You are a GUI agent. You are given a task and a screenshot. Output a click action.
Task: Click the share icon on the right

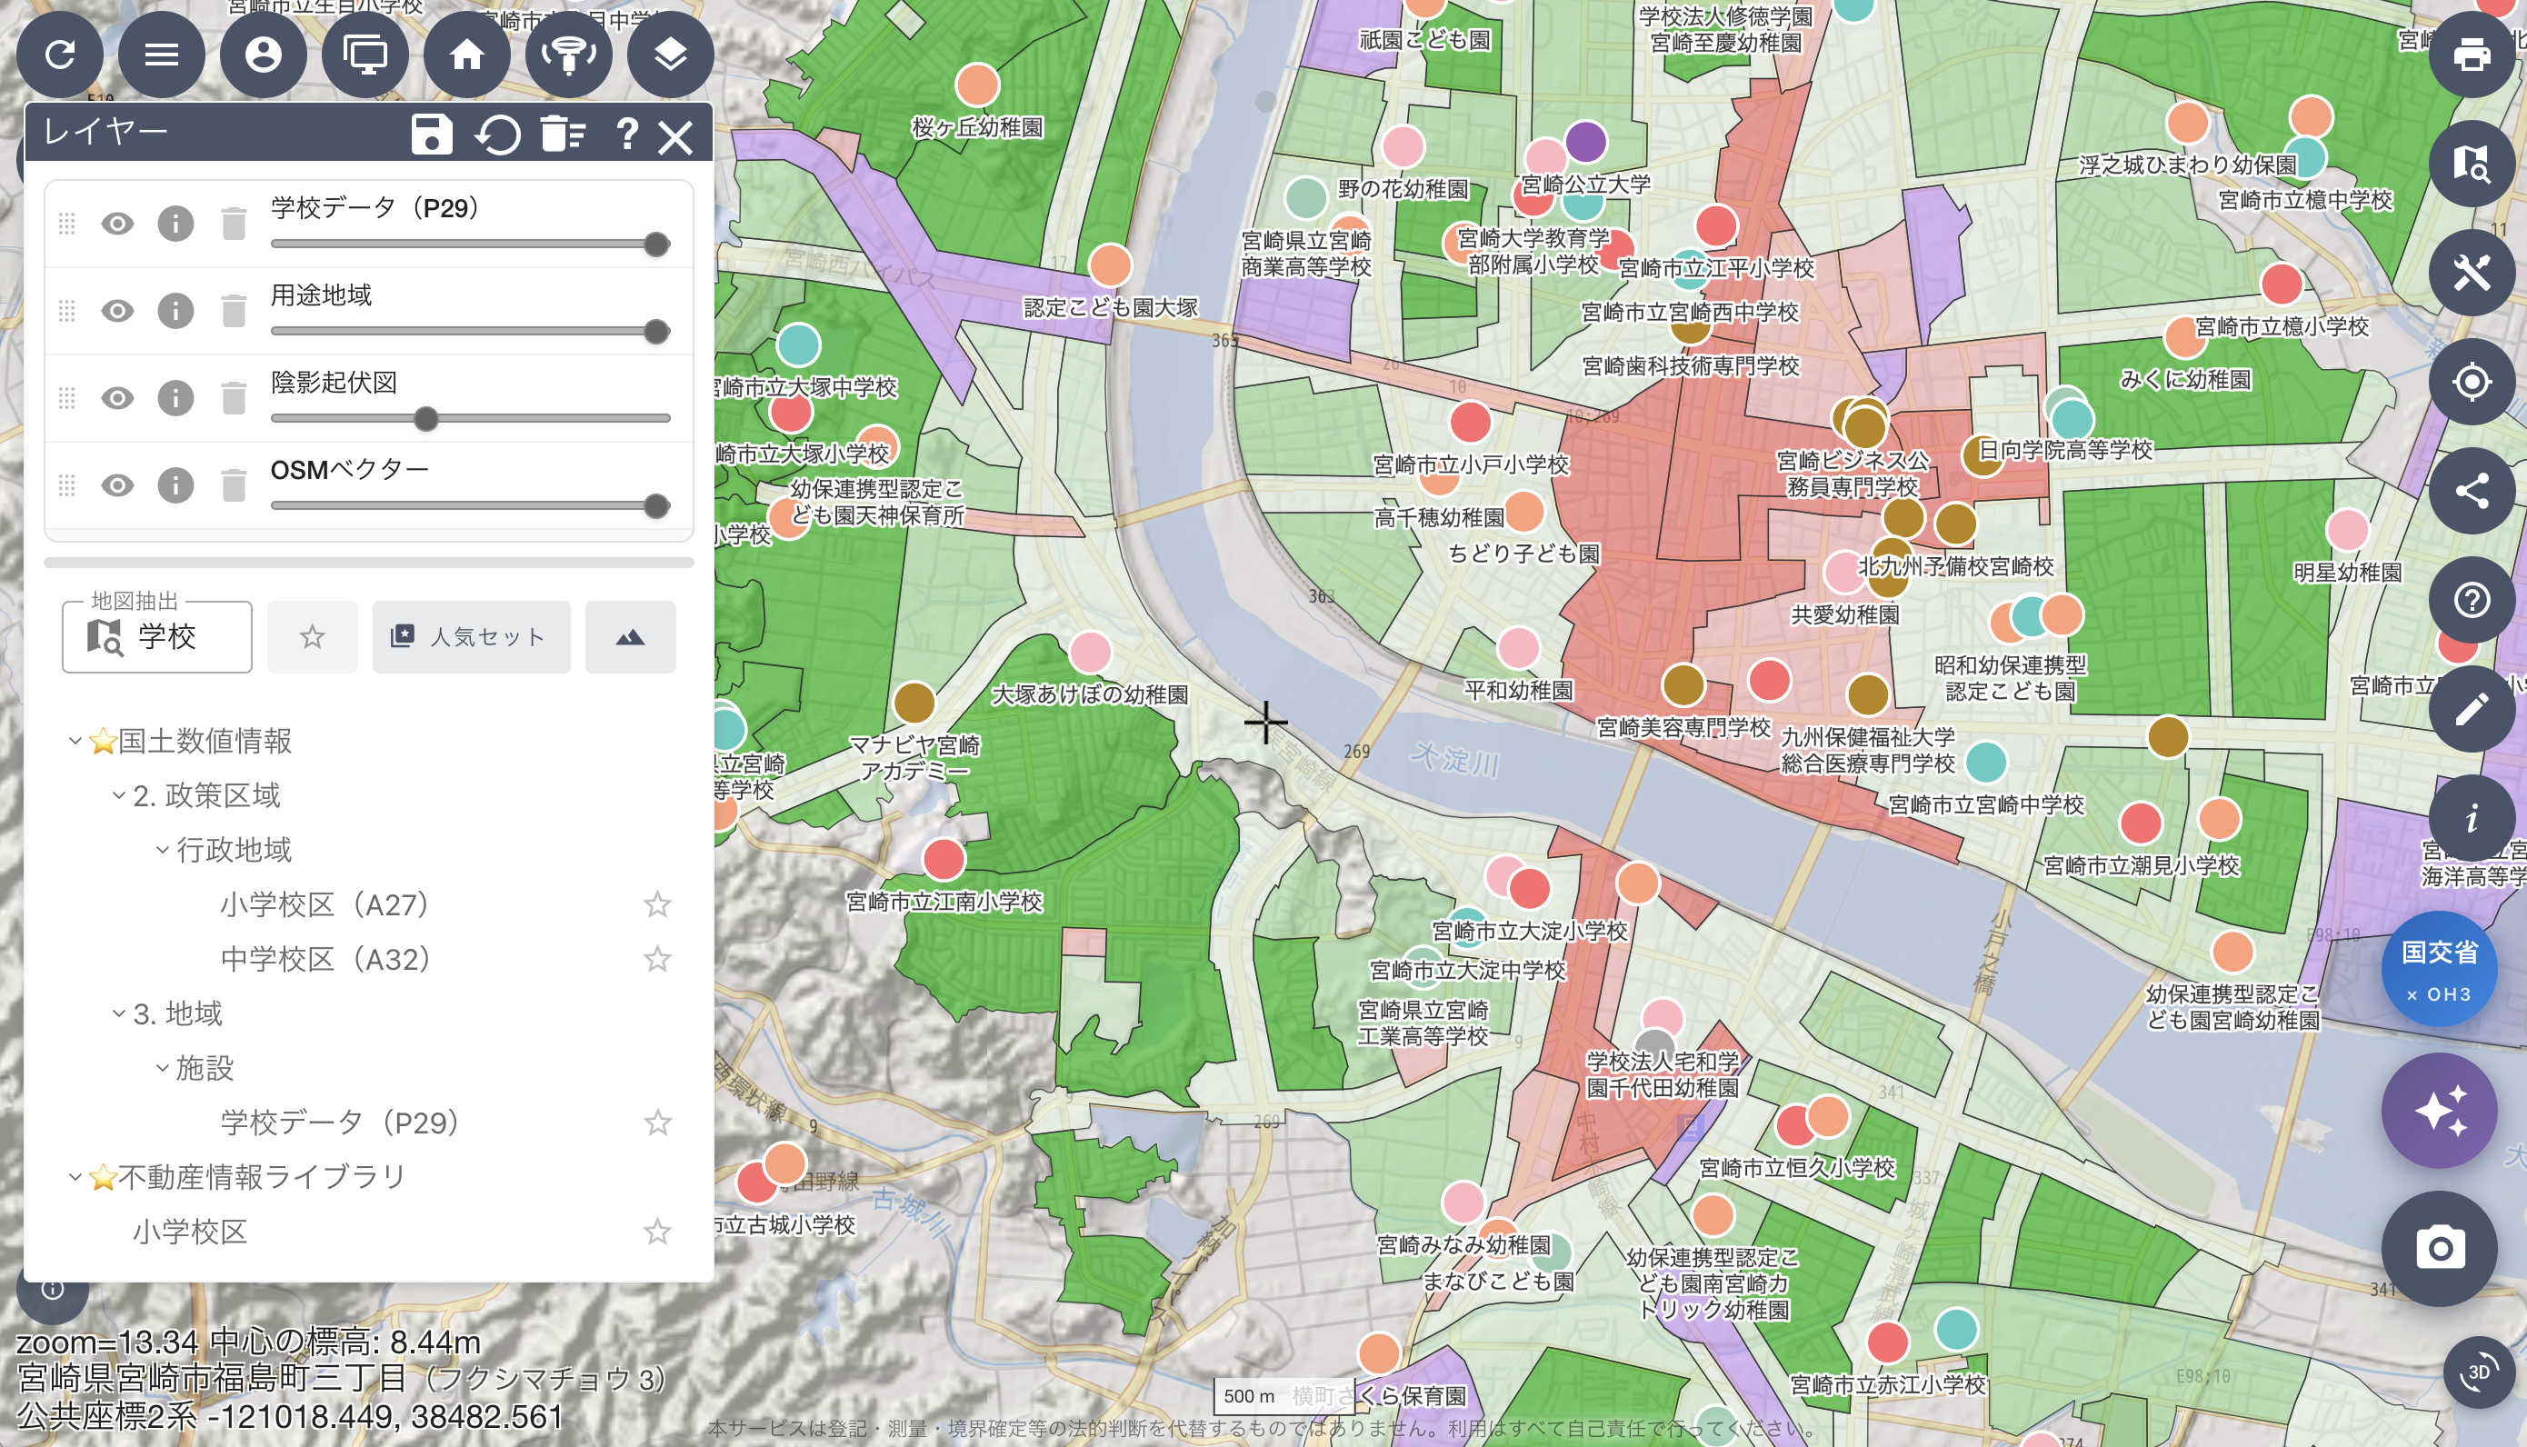point(2471,491)
